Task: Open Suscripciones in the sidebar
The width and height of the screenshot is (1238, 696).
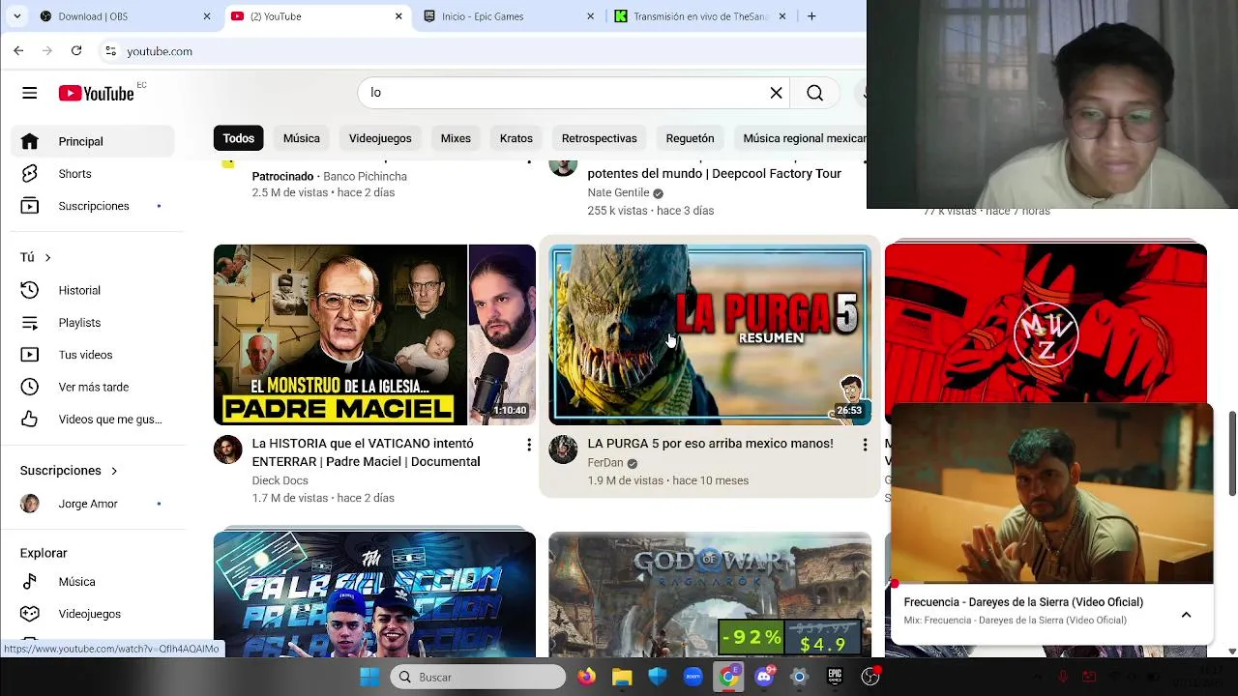Action: coord(93,206)
